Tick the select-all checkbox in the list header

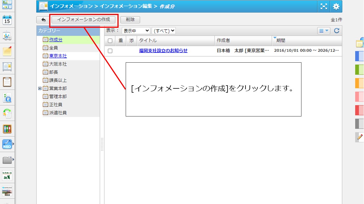point(110,41)
